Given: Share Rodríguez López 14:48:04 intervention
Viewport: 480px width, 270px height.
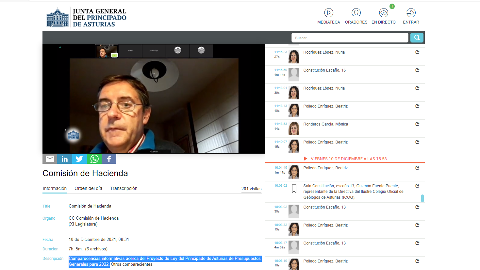Looking at the screenshot, I should 417,88.
